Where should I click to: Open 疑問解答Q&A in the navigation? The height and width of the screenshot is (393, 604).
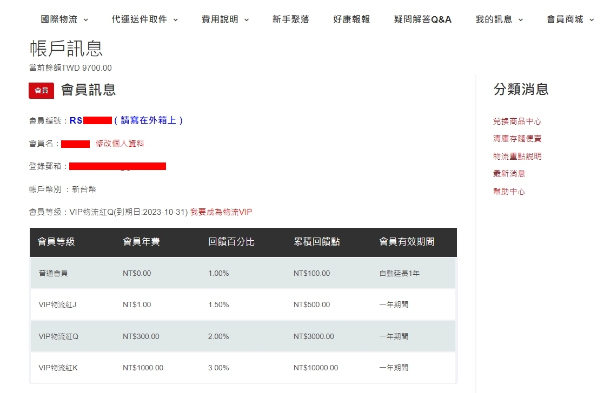click(x=422, y=19)
